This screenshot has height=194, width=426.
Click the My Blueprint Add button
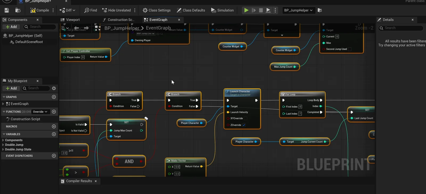click(x=11, y=88)
